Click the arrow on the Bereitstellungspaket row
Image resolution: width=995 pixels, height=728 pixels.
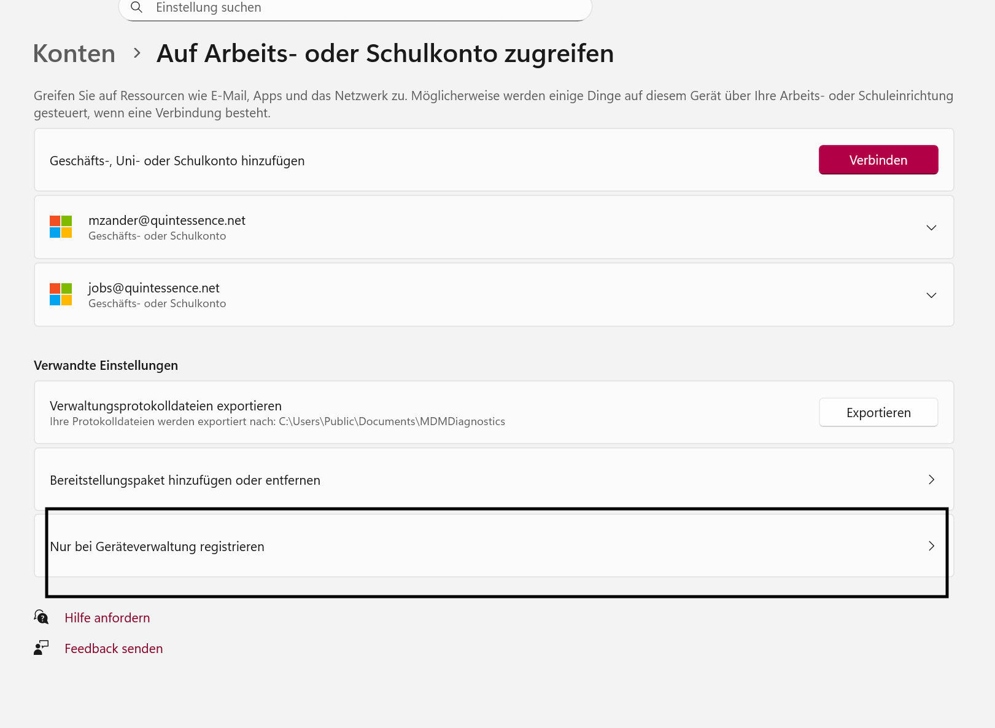pos(931,480)
